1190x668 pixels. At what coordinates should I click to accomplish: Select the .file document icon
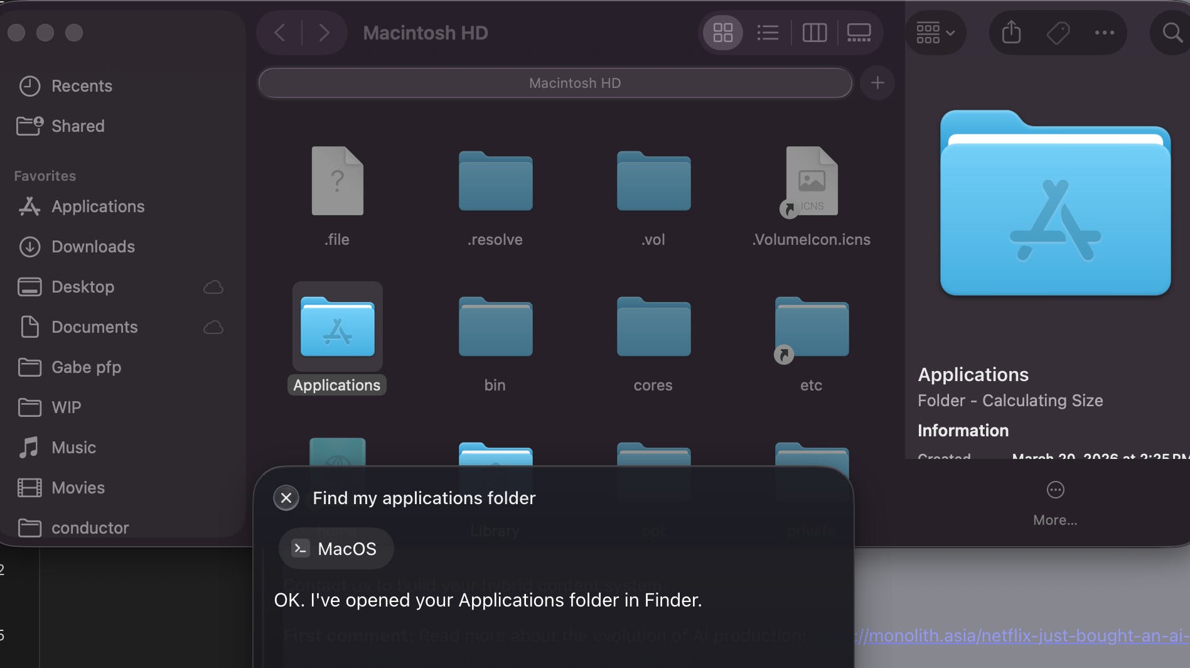(x=338, y=181)
